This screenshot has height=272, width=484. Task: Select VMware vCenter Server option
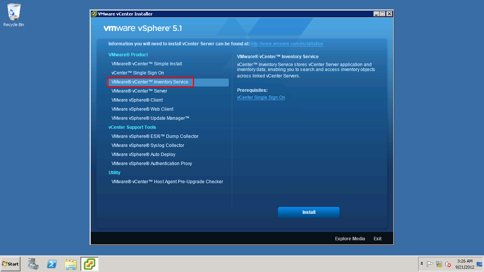coord(139,91)
